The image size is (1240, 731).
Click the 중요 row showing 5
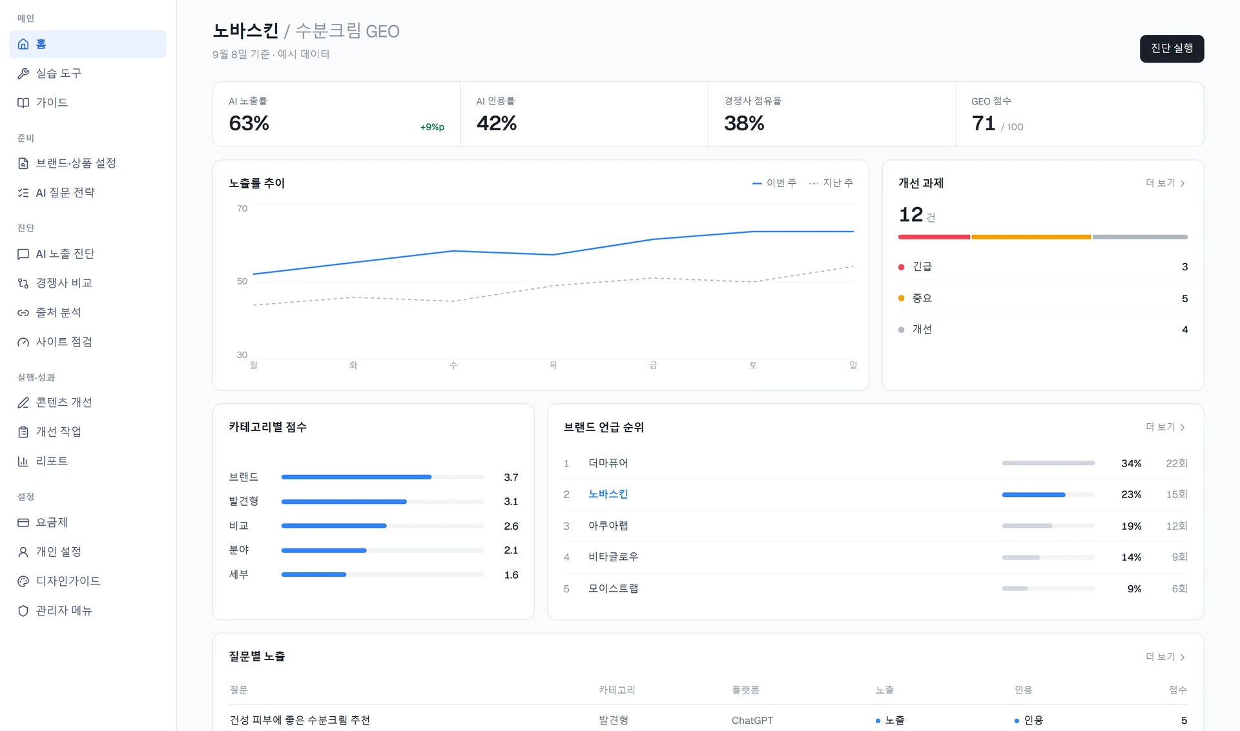click(1043, 298)
